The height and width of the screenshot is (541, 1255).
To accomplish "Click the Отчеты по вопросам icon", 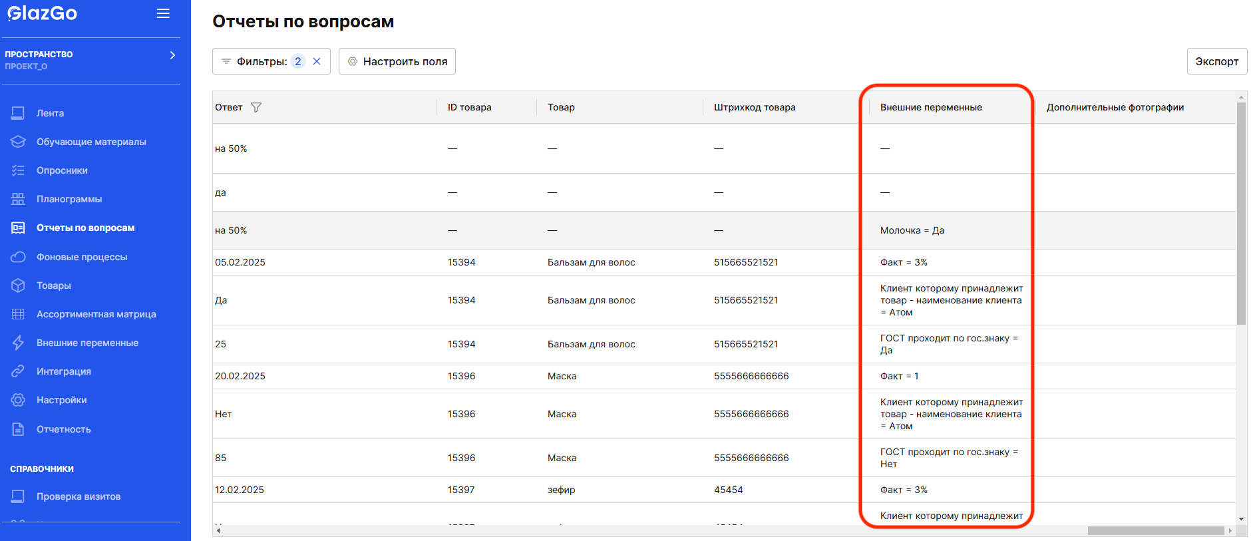I will point(18,228).
